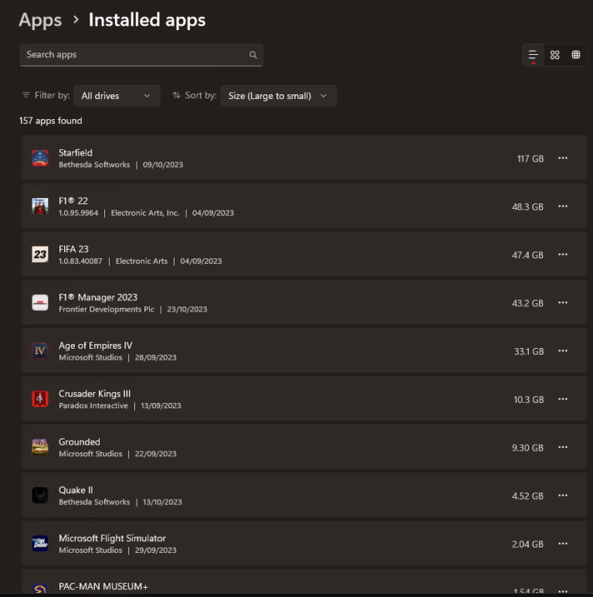The height and width of the screenshot is (597, 593).
Task: Open more options for Microsoft Flight Simulator
Action: 563,544
